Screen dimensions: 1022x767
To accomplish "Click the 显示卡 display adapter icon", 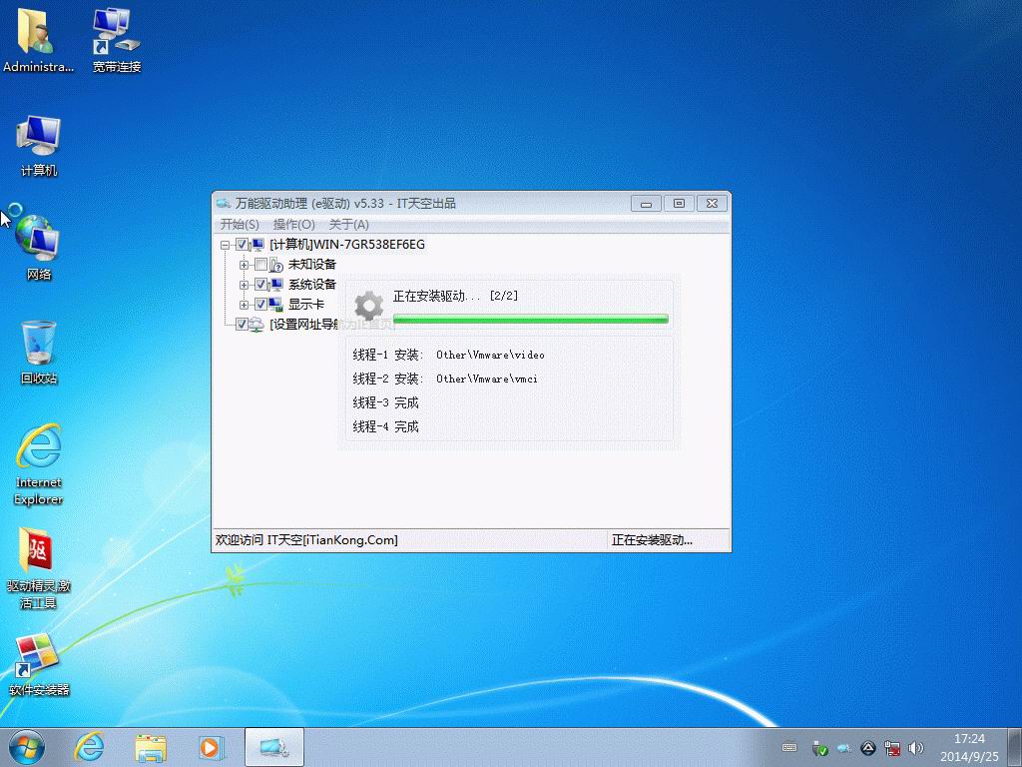I will 276,305.
